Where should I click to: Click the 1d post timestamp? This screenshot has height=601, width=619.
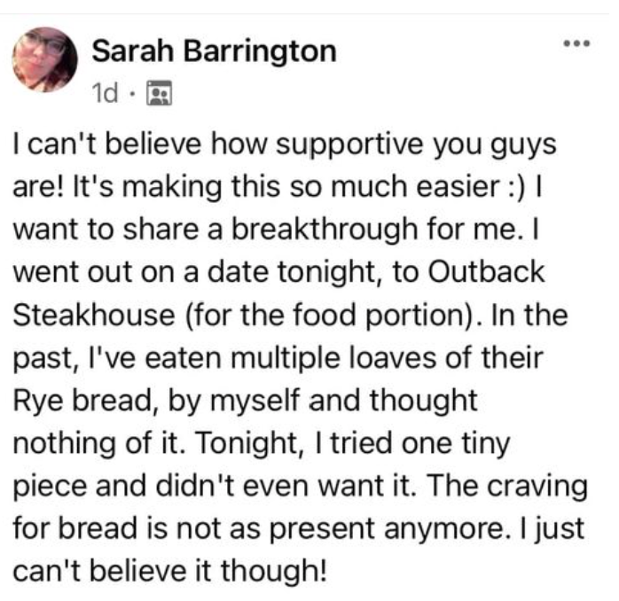pos(105,93)
